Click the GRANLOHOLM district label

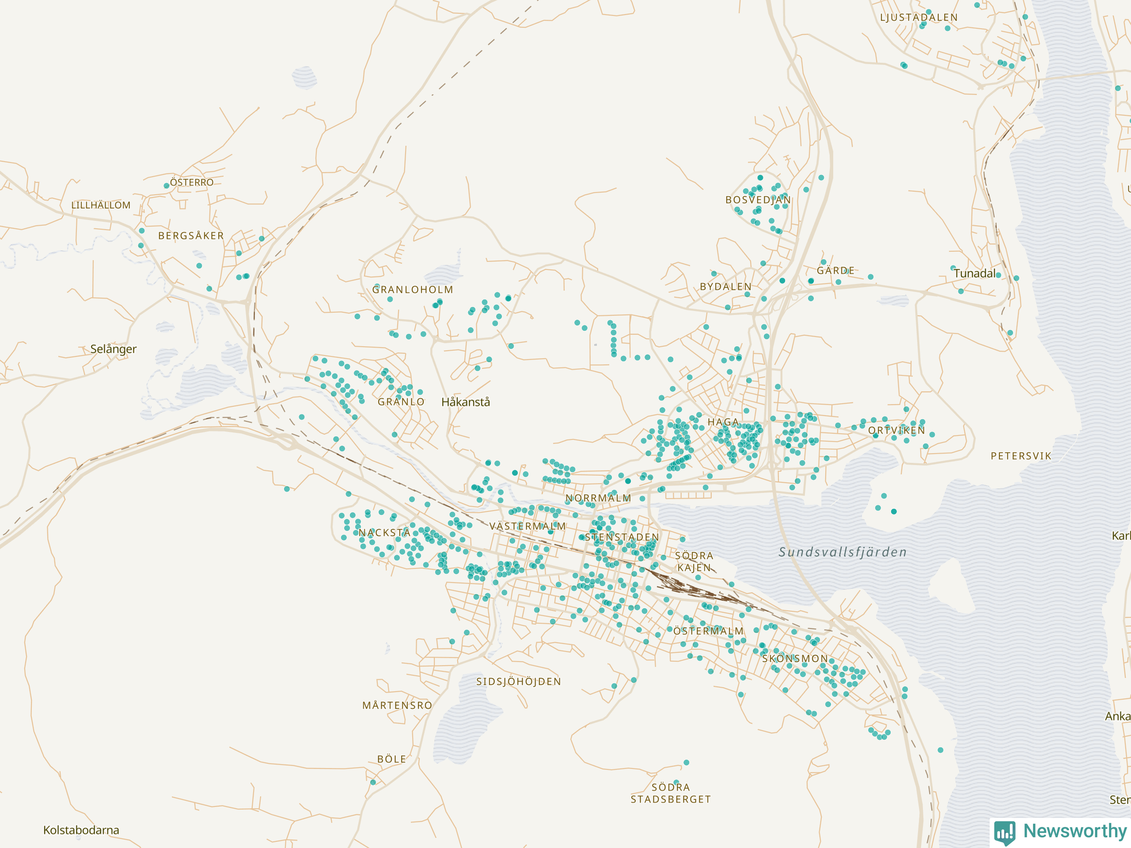coord(413,290)
